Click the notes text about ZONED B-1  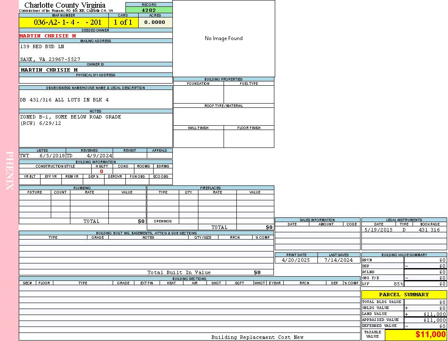70,117
